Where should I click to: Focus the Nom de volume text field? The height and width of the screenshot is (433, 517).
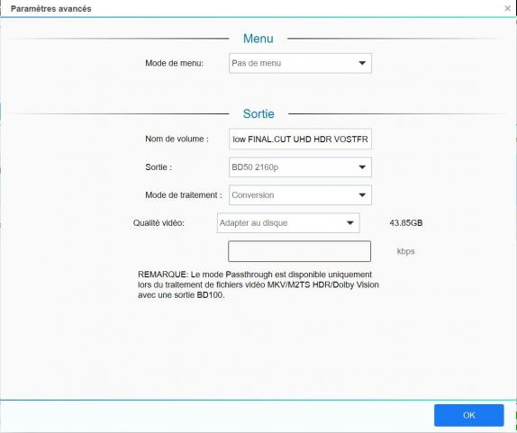pyautogui.click(x=300, y=139)
